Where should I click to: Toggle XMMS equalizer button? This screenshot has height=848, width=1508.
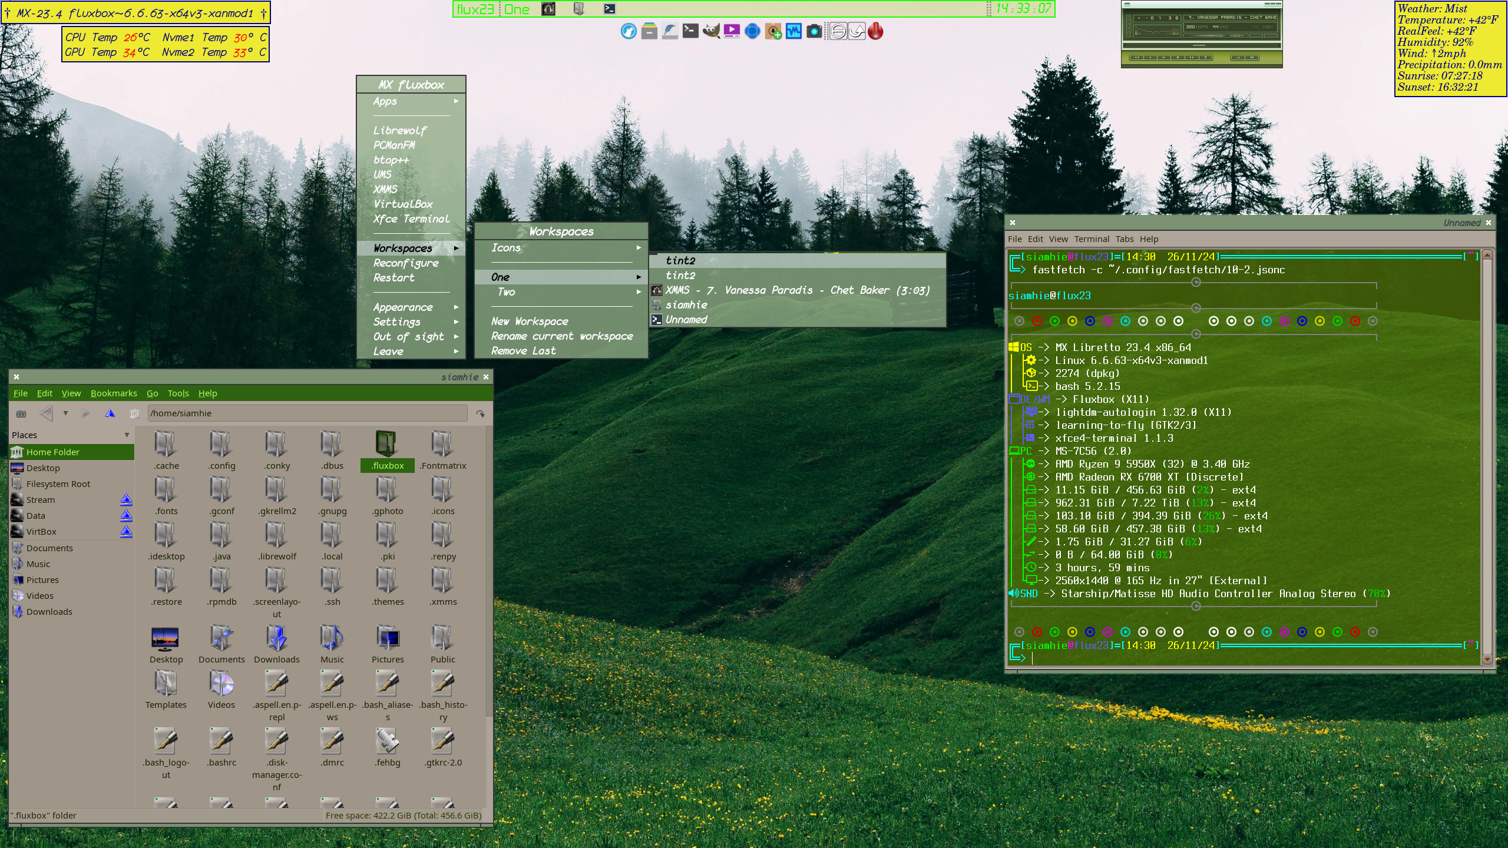coord(1256,35)
